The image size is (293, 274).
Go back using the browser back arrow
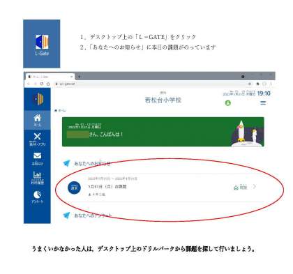point(29,84)
